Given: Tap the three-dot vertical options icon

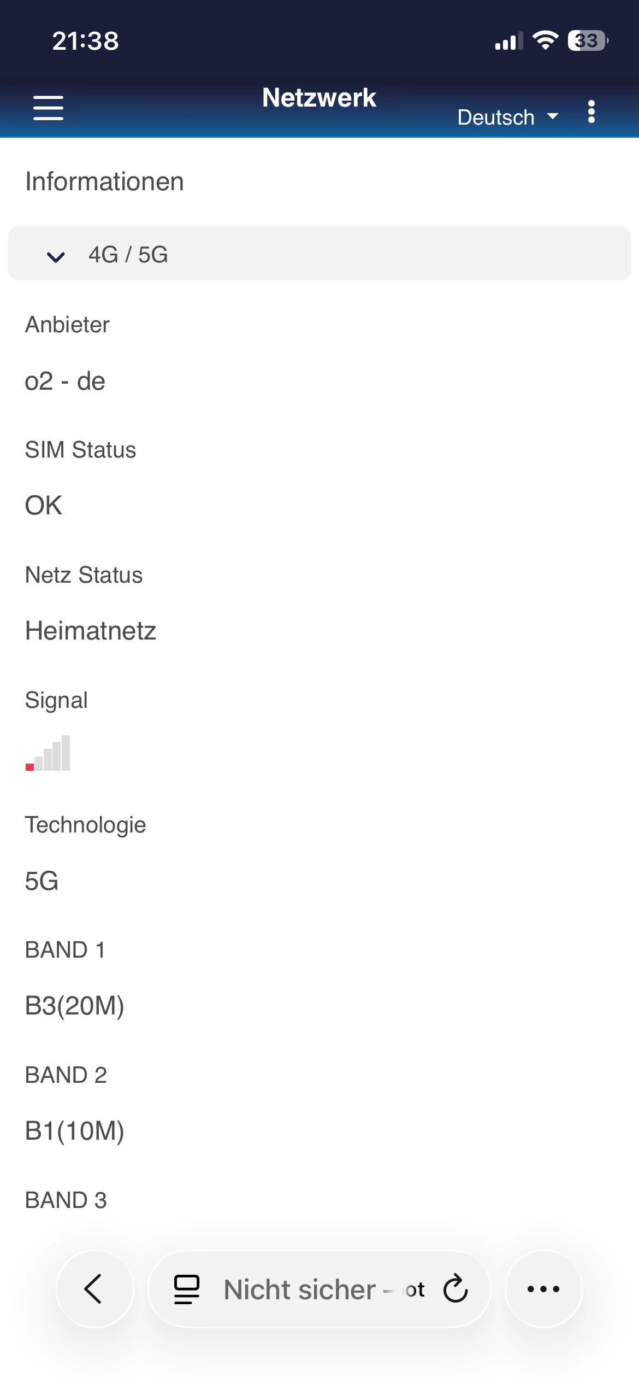Looking at the screenshot, I should tap(591, 112).
